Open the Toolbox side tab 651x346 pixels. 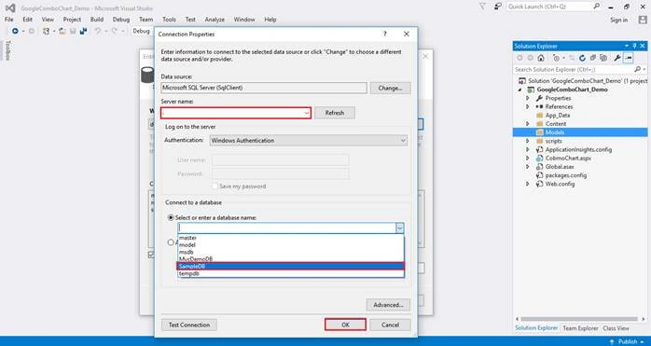click(7, 50)
